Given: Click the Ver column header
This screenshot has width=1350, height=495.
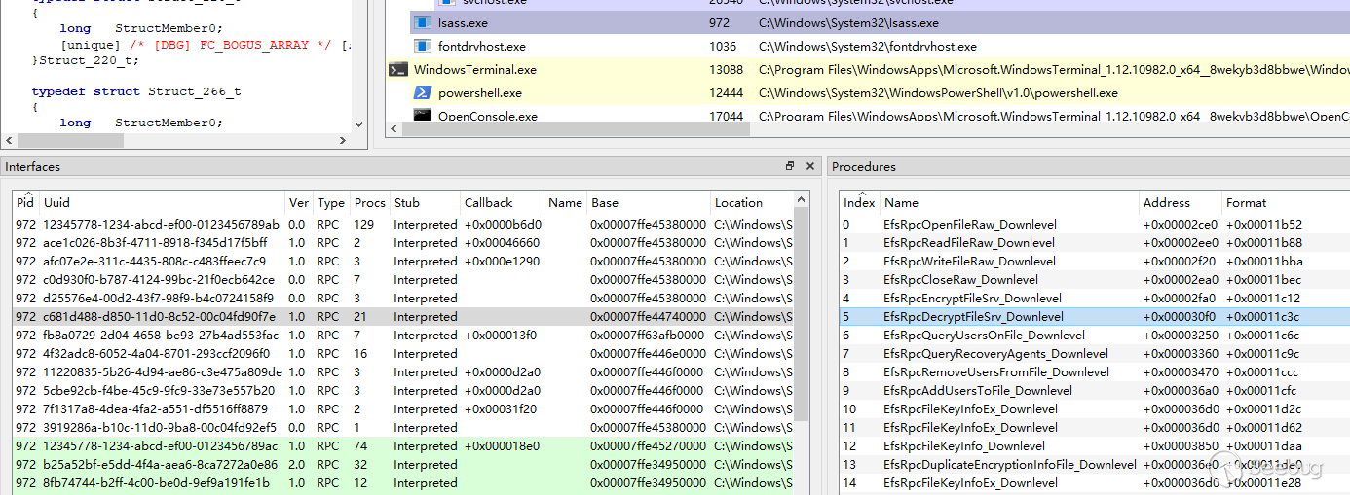Looking at the screenshot, I should pyautogui.click(x=299, y=203).
